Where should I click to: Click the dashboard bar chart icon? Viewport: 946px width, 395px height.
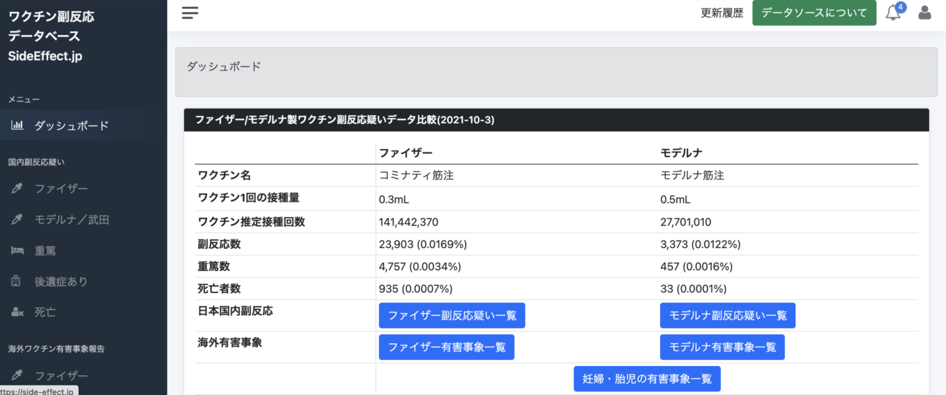pyautogui.click(x=18, y=125)
